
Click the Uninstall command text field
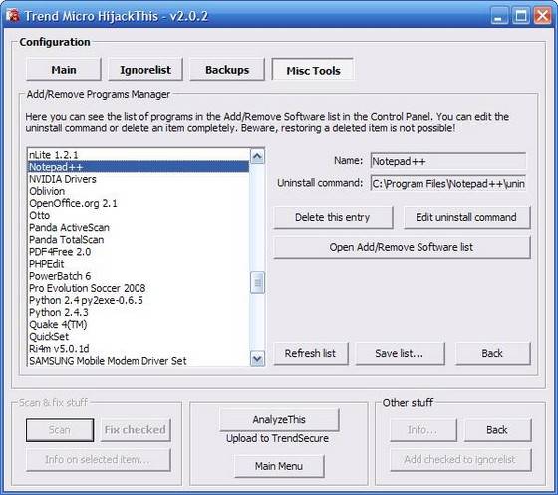(x=448, y=183)
